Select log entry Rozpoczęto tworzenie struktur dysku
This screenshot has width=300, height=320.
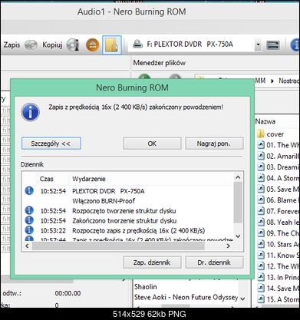(x=124, y=211)
